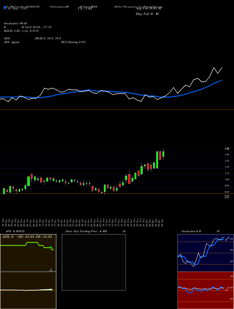The image size is (234, 309).
Task: Click the "MACD: 1.33, 1.14, 0.19 D" line
Action: [x=21, y=31]
